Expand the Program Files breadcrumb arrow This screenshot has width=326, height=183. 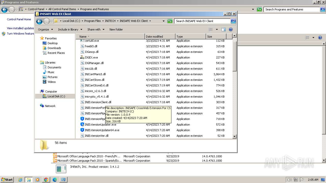click(103, 21)
